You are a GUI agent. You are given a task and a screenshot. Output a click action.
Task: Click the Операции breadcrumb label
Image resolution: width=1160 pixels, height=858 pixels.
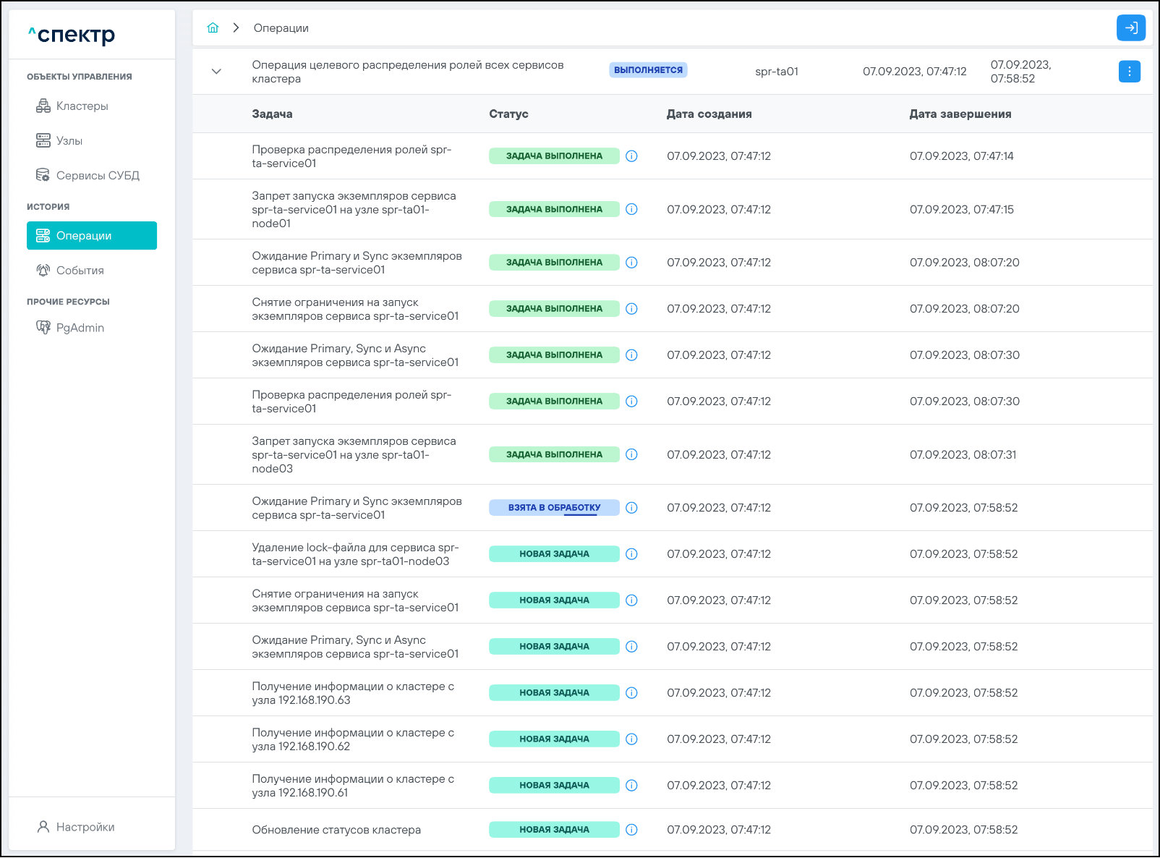click(x=281, y=28)
